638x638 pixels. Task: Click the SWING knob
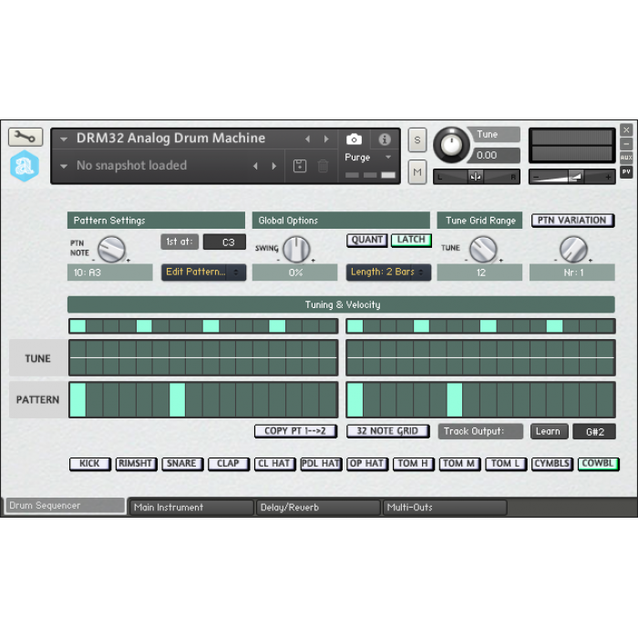point(296,250)
